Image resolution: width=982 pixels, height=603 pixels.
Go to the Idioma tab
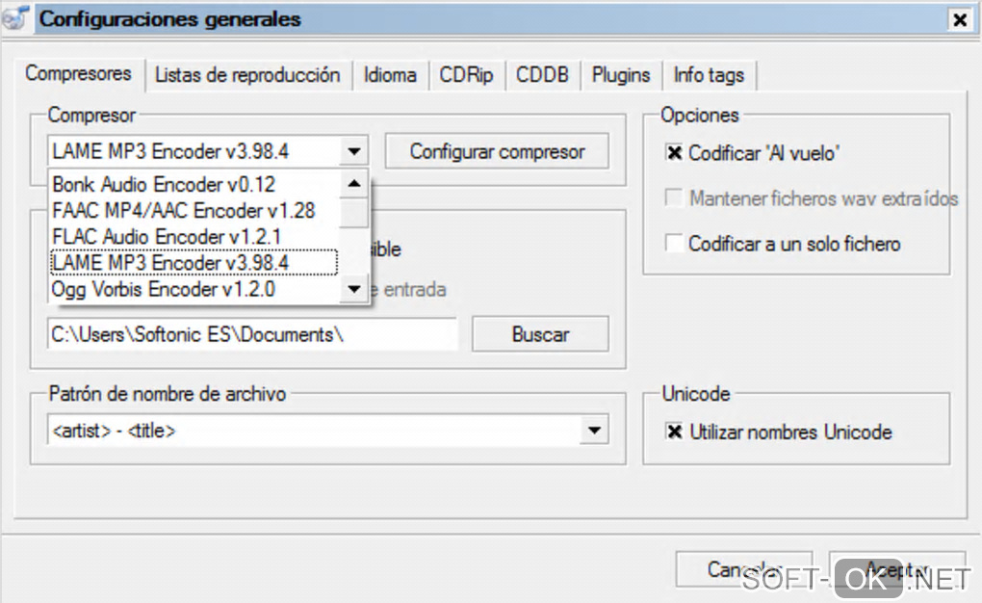[390, 75]
